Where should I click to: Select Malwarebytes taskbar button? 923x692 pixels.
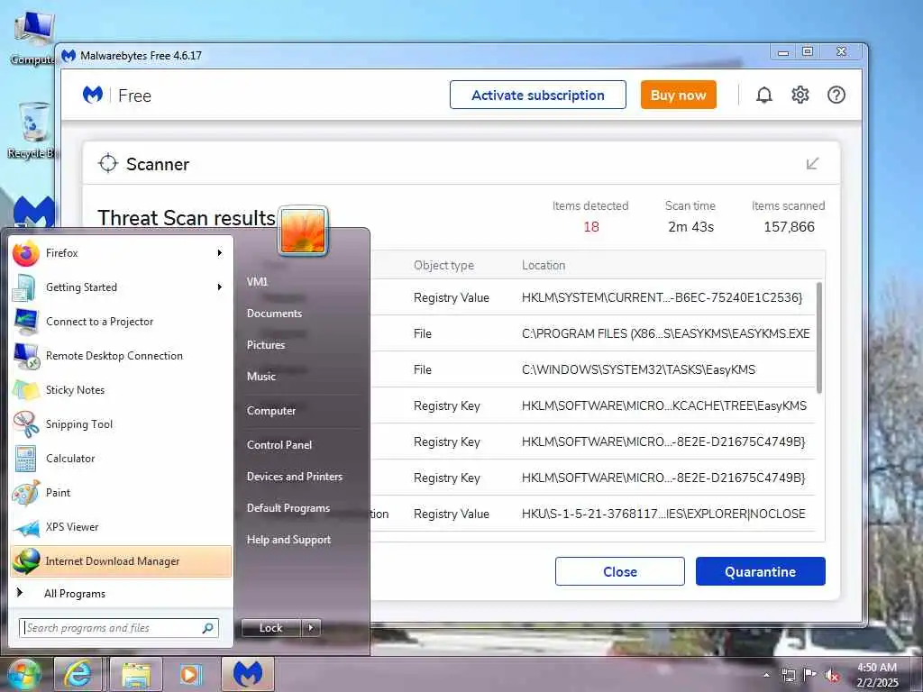[x=247, y=674]
